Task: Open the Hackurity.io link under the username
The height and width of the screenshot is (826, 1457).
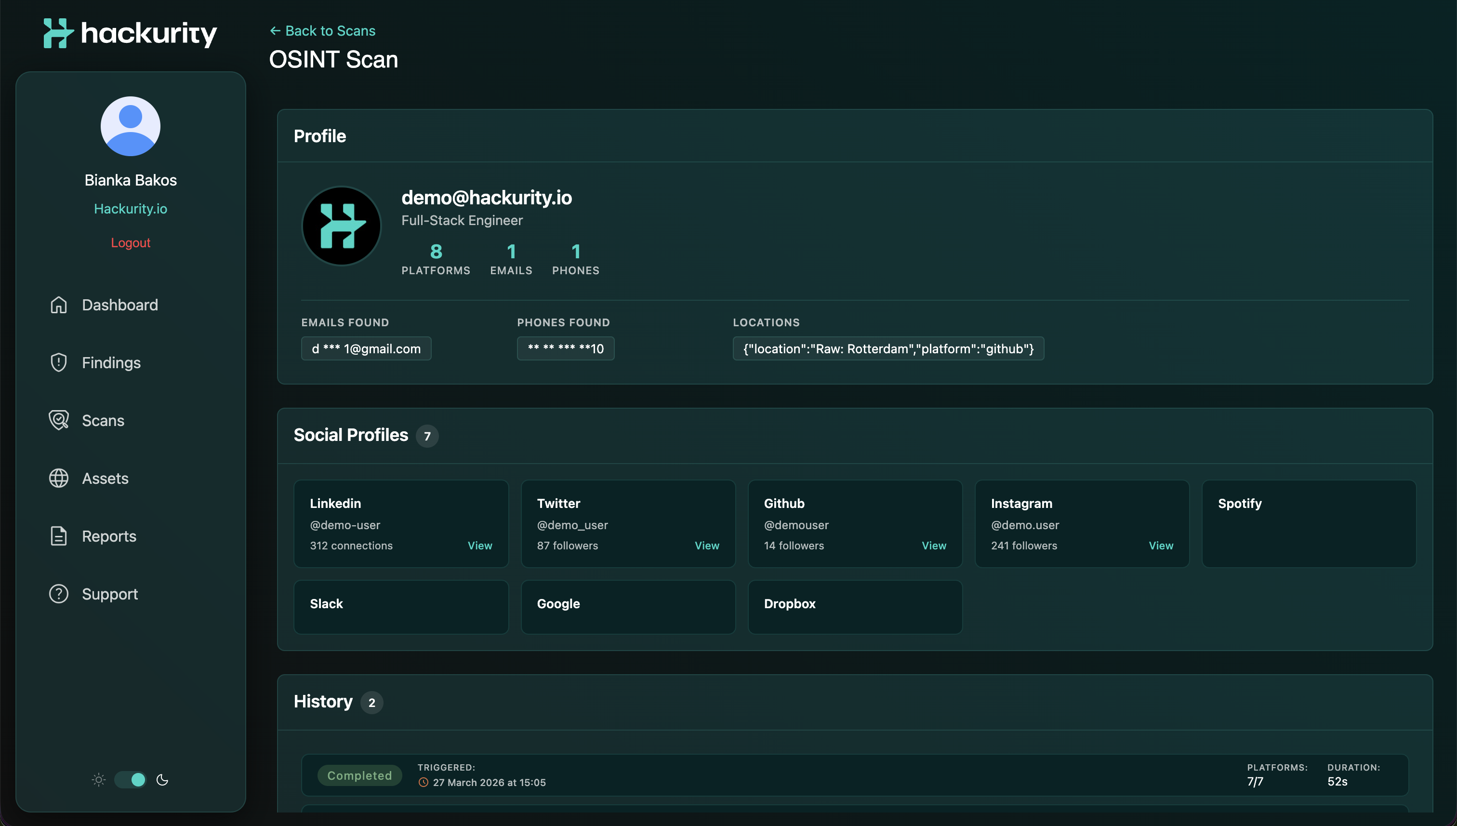Action: pyautogui.click(x=131, y=208)
